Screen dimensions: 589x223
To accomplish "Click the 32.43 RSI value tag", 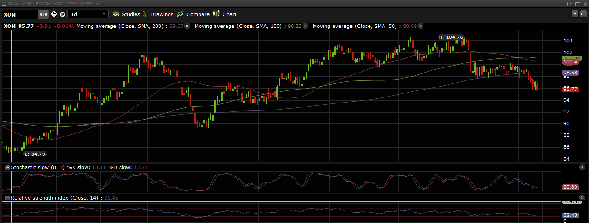I will click(x=570, y=215).
